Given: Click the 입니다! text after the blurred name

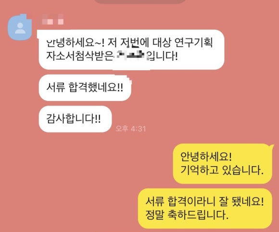Looking at the screenshot, I should click(162, 56).
